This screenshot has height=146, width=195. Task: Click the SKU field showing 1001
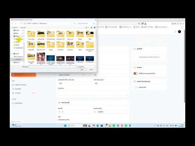75,83
